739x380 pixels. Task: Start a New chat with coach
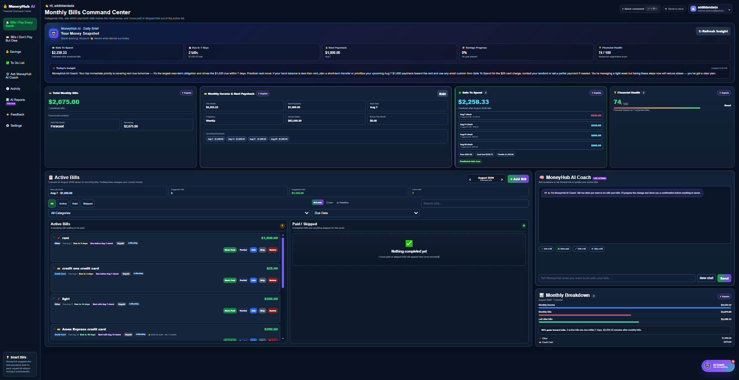click(706, 278)
